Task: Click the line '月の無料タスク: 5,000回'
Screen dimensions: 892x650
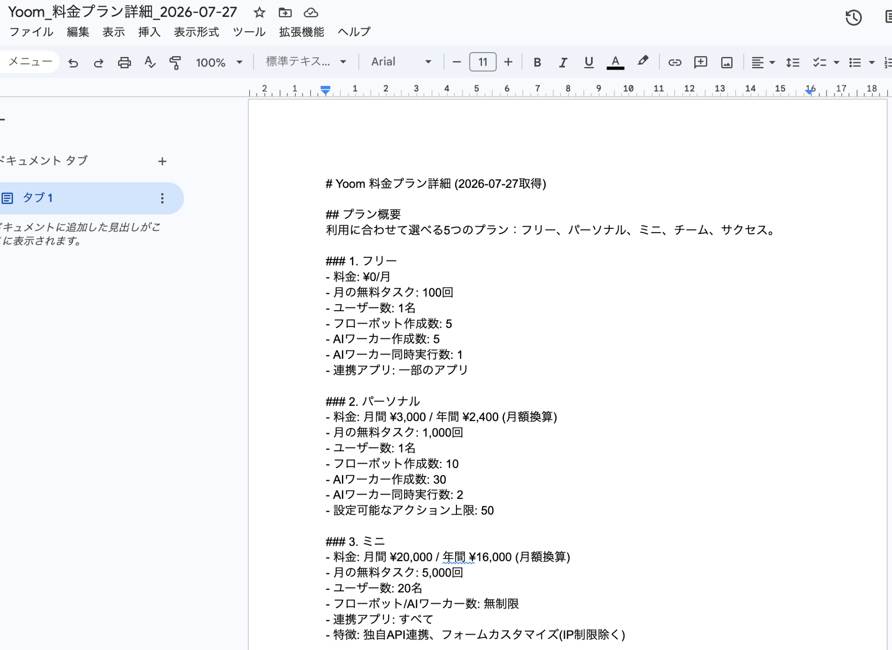Action: (394, 573)
